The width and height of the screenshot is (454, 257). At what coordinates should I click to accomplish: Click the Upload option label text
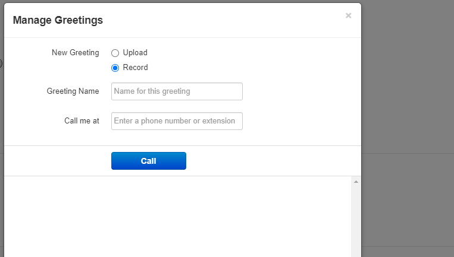[x=135, y=53]
